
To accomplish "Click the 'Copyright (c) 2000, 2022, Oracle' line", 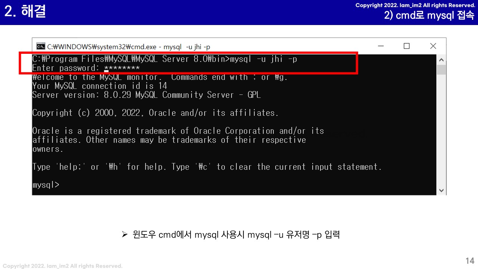I will [x=155, y=113].
